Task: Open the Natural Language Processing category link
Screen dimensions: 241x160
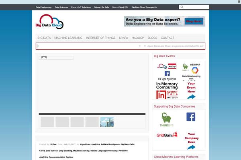Action: click(104, 151)
